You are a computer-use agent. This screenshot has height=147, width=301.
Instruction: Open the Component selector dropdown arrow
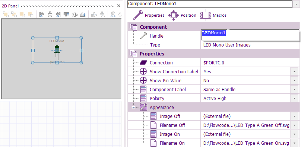click(296, 4)
